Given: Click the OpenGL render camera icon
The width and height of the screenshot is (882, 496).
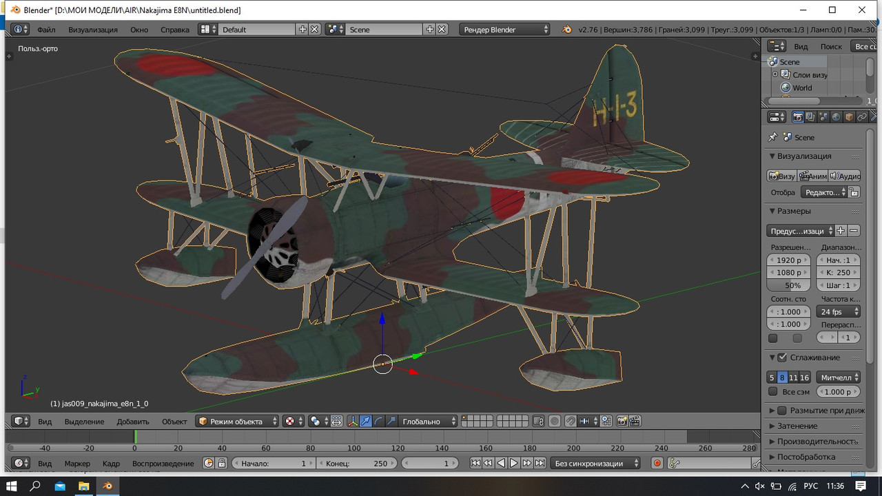Looking at the screenshot, I should (x=622, y=421).
